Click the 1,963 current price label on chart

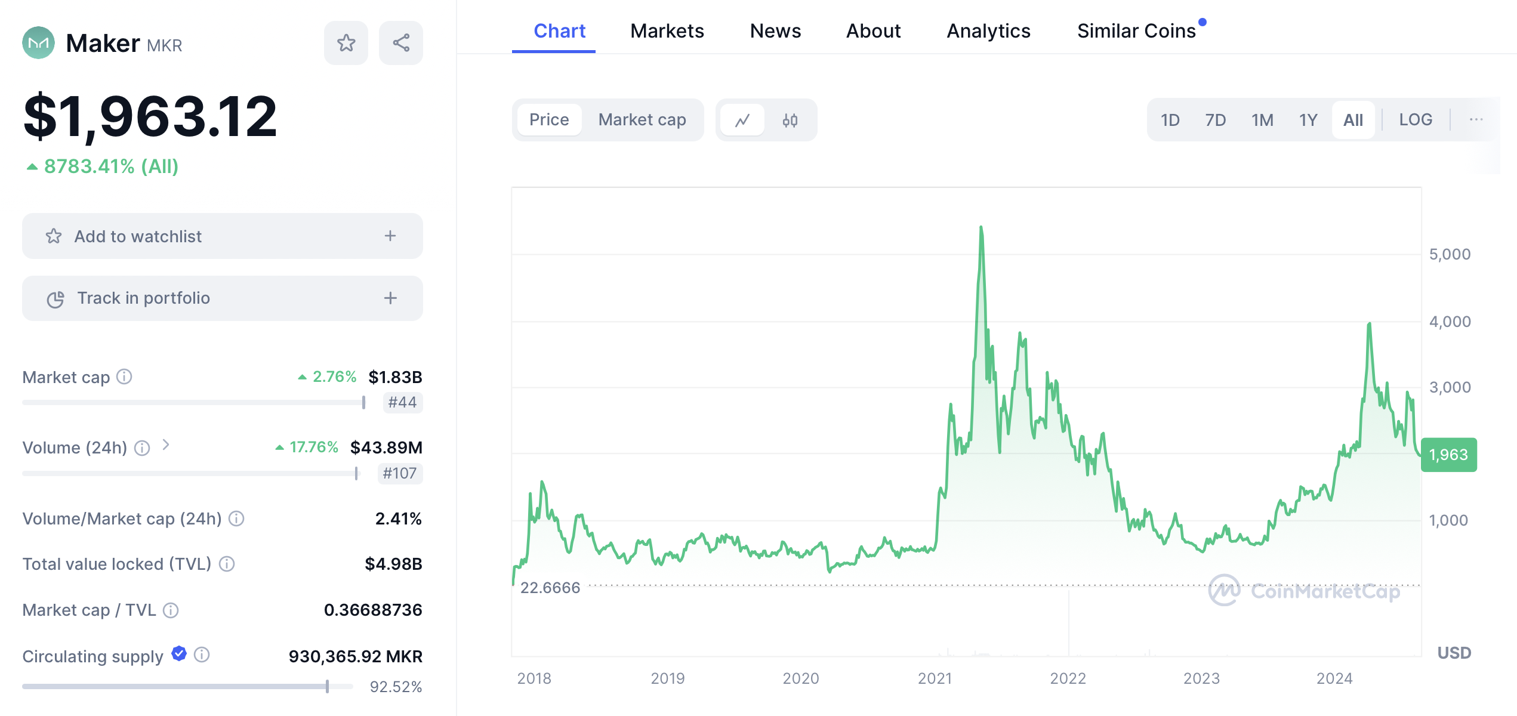(x=1449, y=455)
